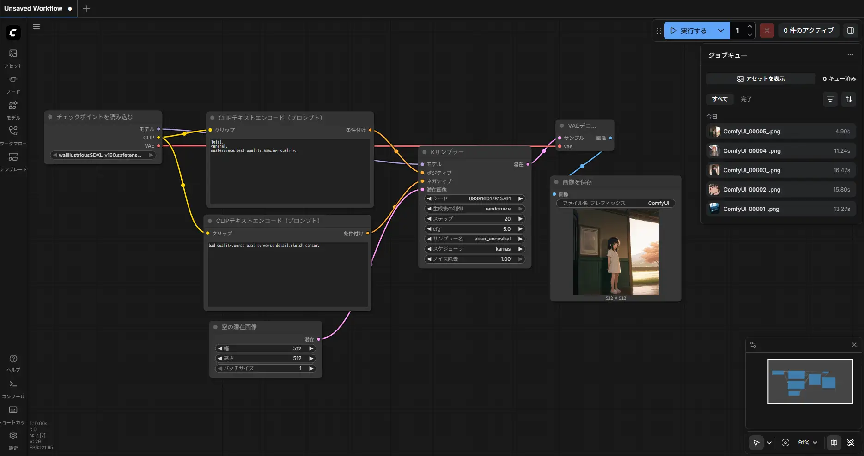The height and width of the screenshot is (456, 864).
Task: Switch to the 完了 tab in job queue
Action: (746, 99)
